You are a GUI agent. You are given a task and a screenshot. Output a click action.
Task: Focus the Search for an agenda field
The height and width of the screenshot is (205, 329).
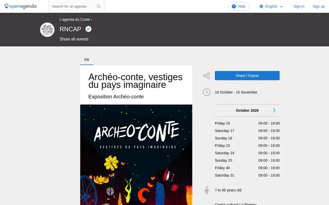77,6
